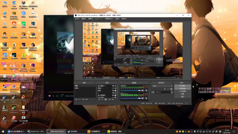This screenshot has width=238, height=134.
Task: Open source properties via the gear icon
Action: point(106,99)
